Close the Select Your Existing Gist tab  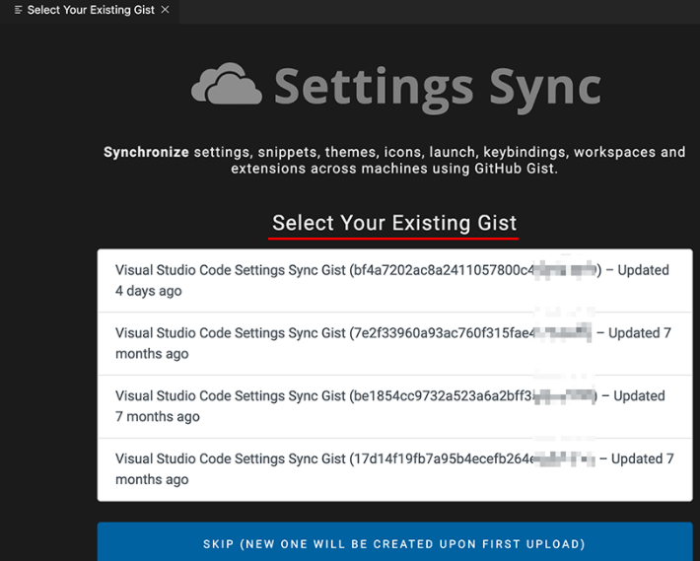(166, 10)
